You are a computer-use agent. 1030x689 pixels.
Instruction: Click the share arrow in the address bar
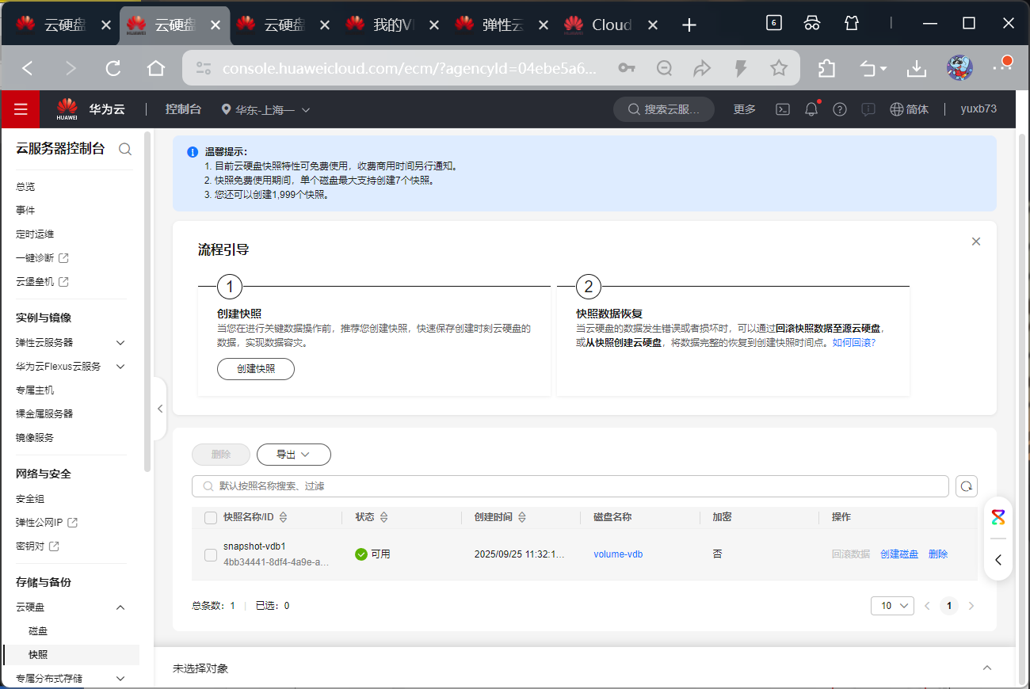[x=702, y=69]
